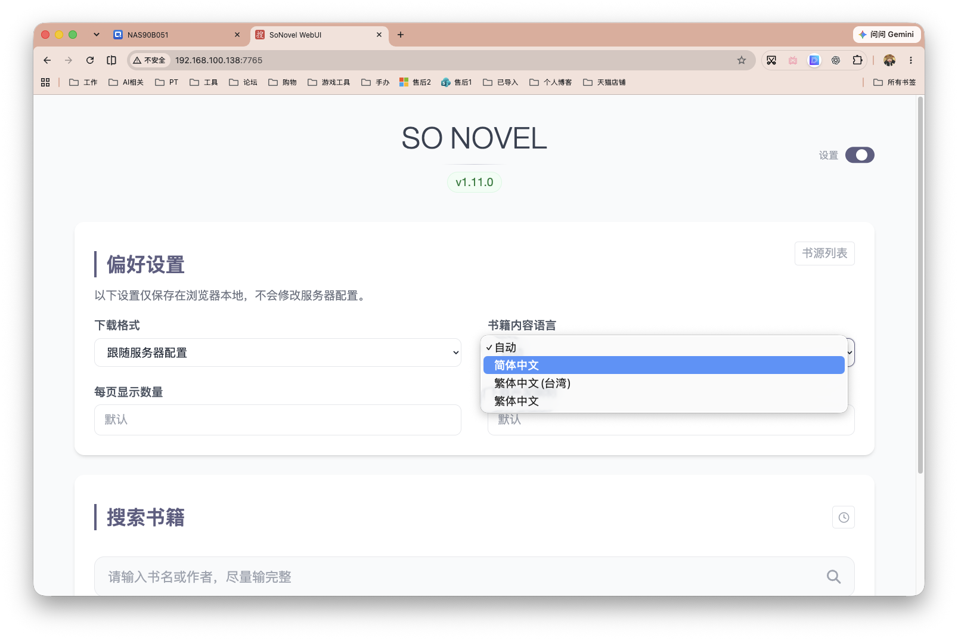Open the 工作 bookmark folder
Screen dimensions: 958x640
click(83, 82)
